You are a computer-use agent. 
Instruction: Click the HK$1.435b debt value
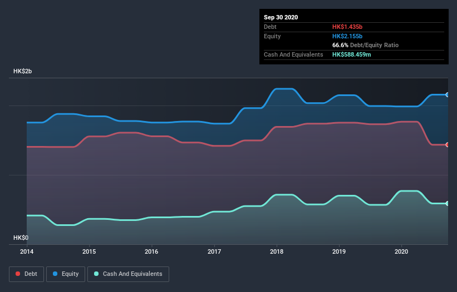point(347,27)
